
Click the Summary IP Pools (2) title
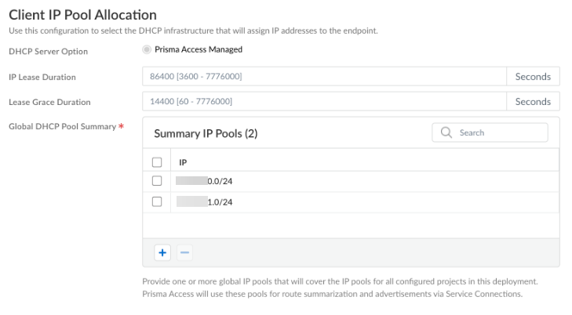tap(206, 133)
